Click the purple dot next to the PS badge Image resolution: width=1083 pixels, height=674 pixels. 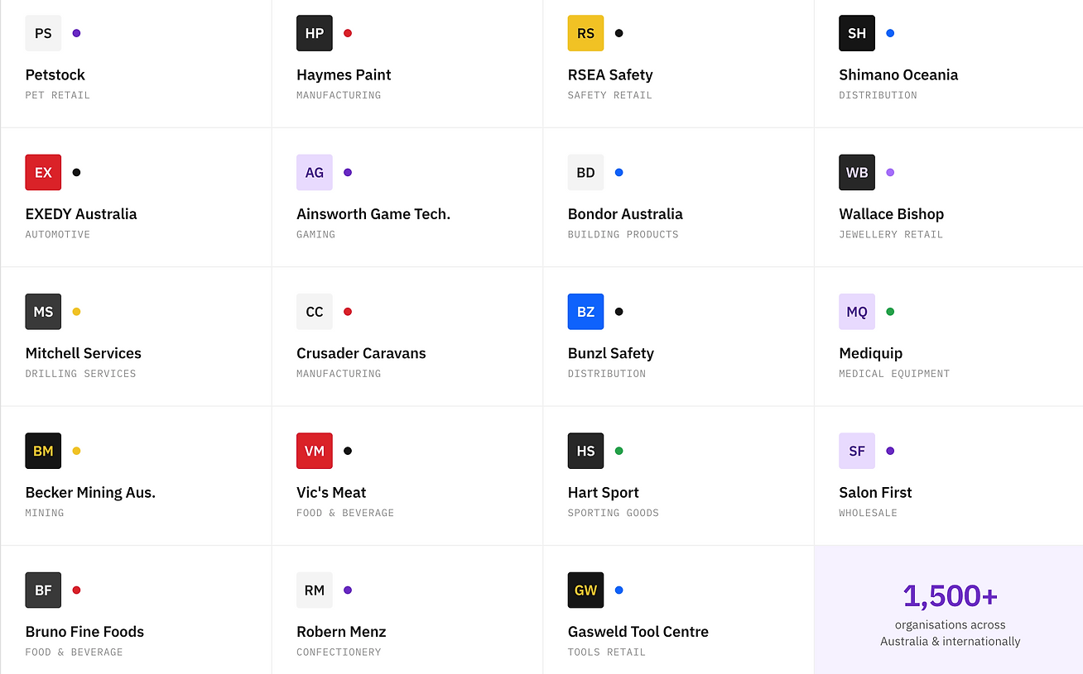click(76, 33)
